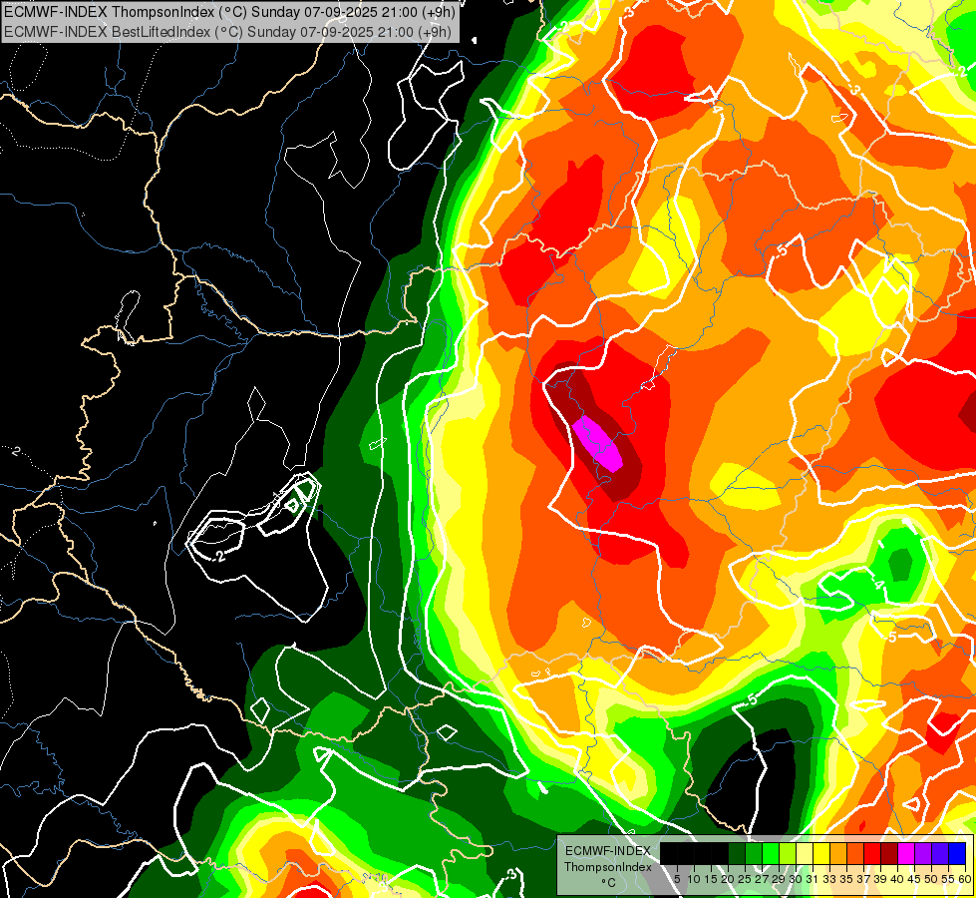Select the yellow-green 29–30 legend swatch
The height and width of the screenshot is (898, 976).
tap(788, 853)
